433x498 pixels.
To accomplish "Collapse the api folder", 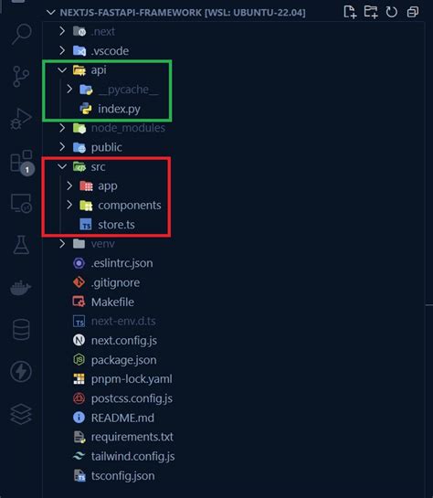I will click(x=62, y=69).
